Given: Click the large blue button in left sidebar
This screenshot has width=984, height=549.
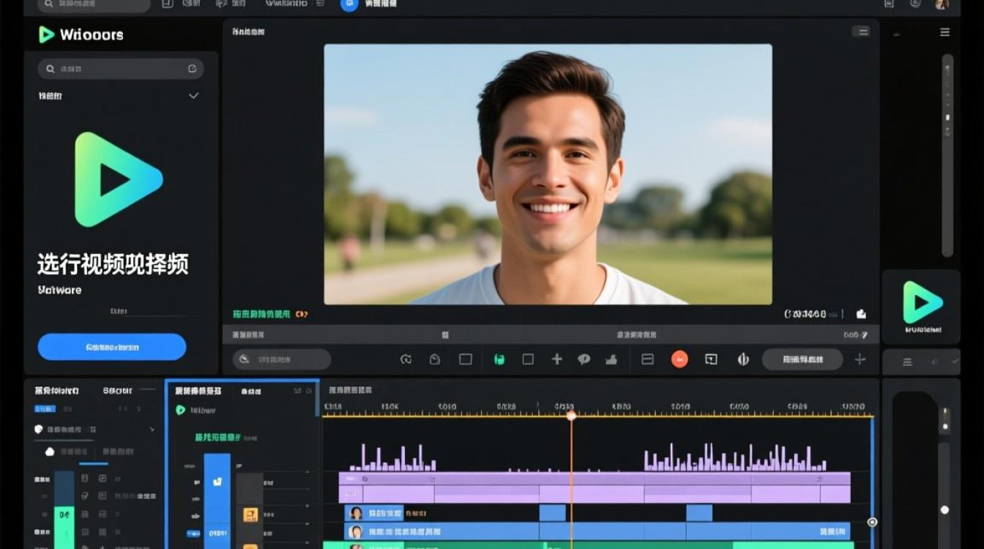Looking at the screenshot, I should [112, 347].
